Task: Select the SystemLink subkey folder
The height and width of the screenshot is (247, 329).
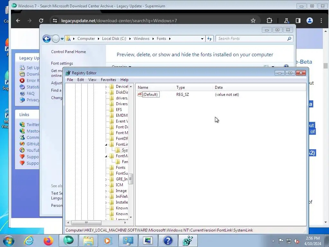Action: (122, 150)
